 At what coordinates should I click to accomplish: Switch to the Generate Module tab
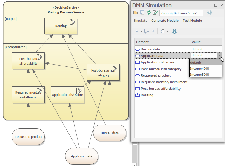(165, 21)
